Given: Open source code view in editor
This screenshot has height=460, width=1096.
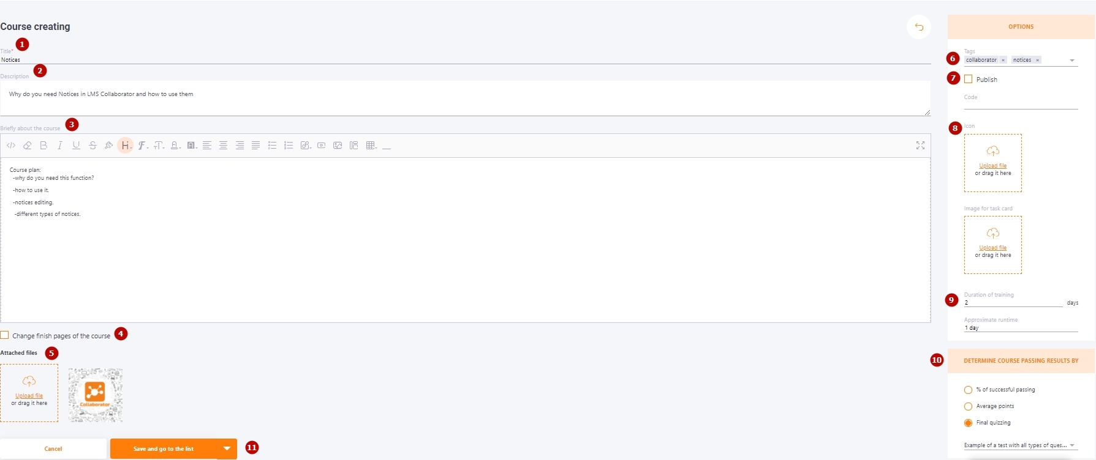Looking at the screenshot, I should [x=11, y=146].
